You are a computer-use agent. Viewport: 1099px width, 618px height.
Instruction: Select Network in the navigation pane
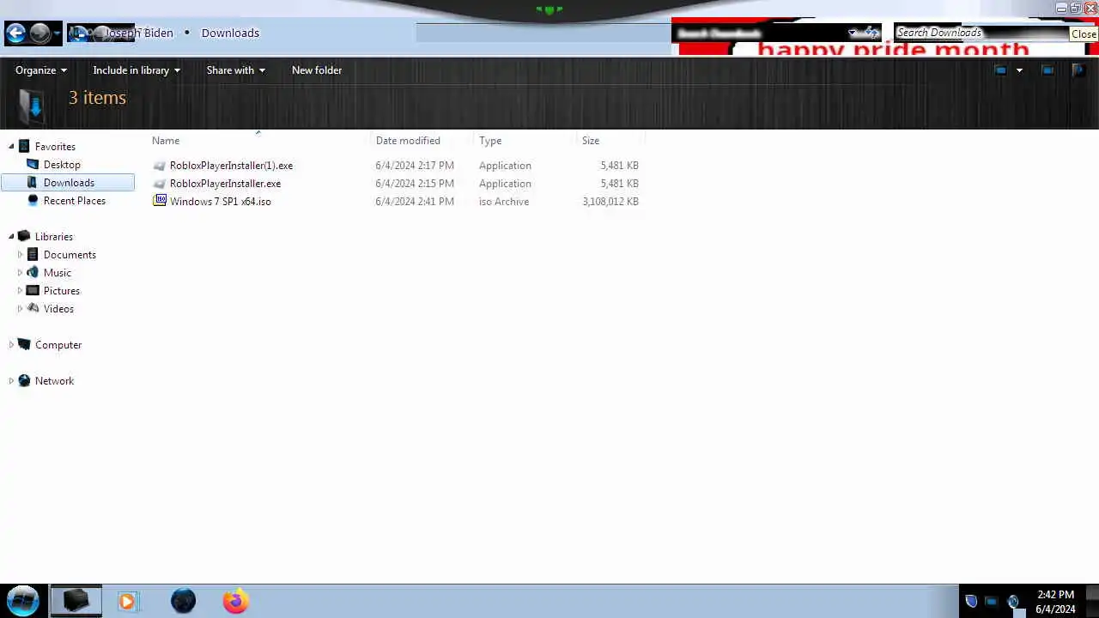click(x=54, y=381)
